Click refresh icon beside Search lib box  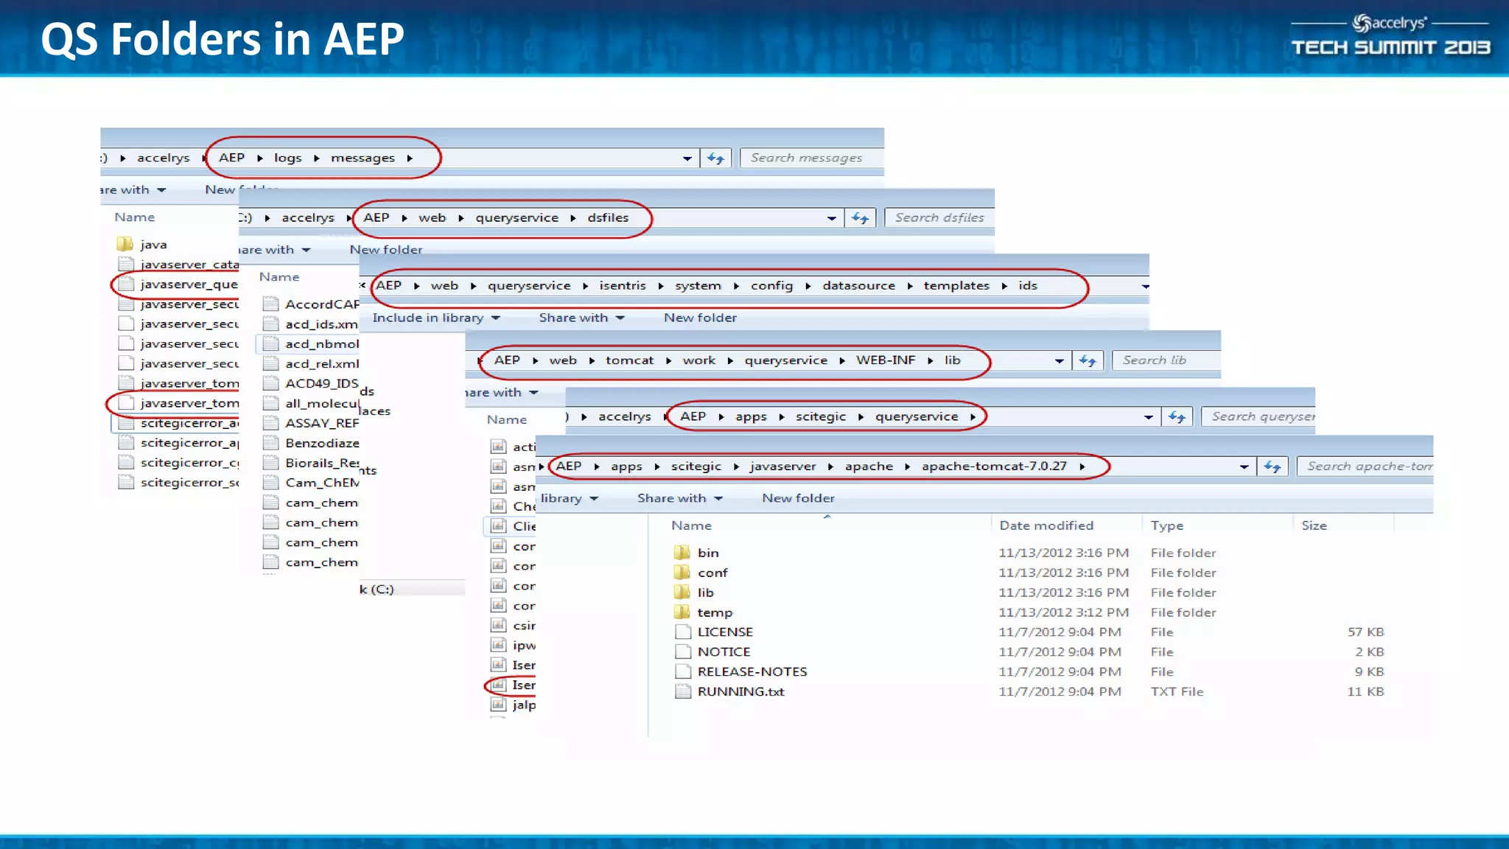(x=1088, y=360)
